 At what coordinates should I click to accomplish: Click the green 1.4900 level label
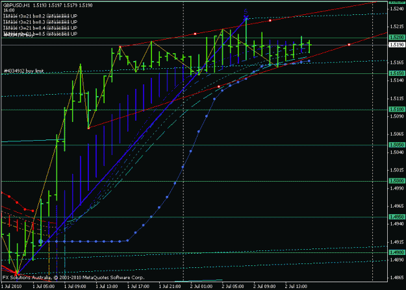click(x=397, y=252)
